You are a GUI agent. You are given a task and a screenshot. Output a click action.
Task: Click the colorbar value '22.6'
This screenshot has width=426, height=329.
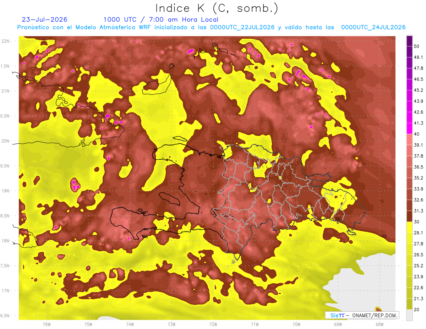418,288
